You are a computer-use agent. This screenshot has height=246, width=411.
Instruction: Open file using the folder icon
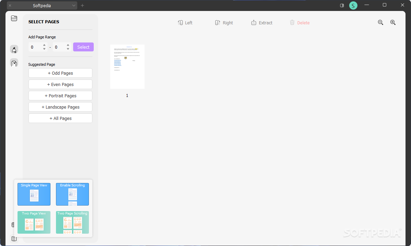click(x=14, y=18)
